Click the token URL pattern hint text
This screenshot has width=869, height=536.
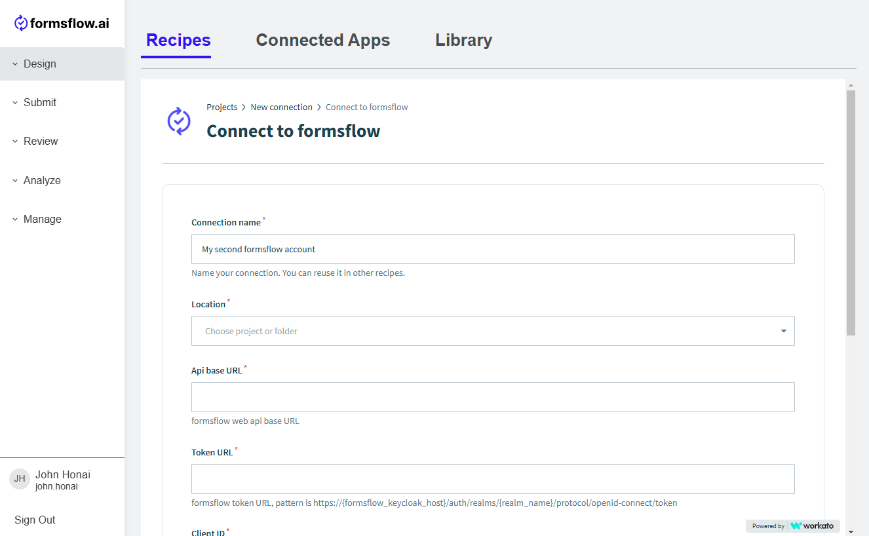point(434,503)
